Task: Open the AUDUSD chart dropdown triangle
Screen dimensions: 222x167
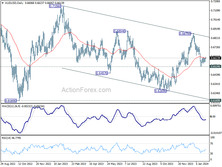Action: (3, 3)
